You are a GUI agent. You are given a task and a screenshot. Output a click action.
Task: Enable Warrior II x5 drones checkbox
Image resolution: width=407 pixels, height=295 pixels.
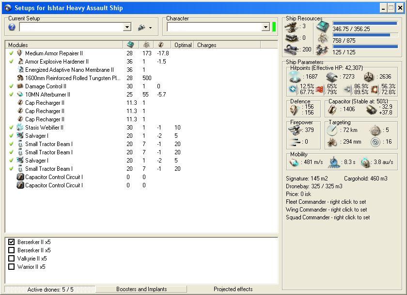pyautogui.click(x=11, y=267)
